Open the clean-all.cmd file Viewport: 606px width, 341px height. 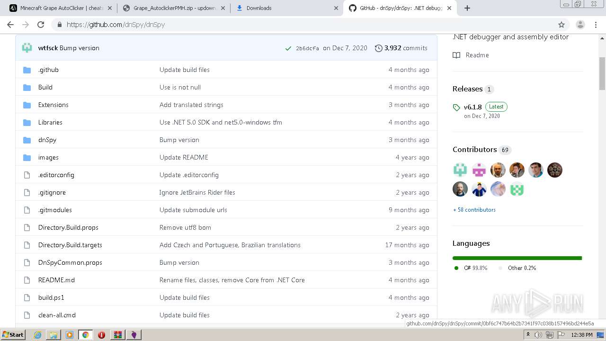click(x=57, y=315)
